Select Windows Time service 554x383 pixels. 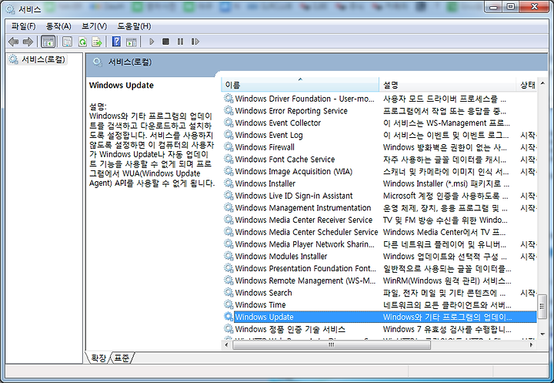(380, 304)
